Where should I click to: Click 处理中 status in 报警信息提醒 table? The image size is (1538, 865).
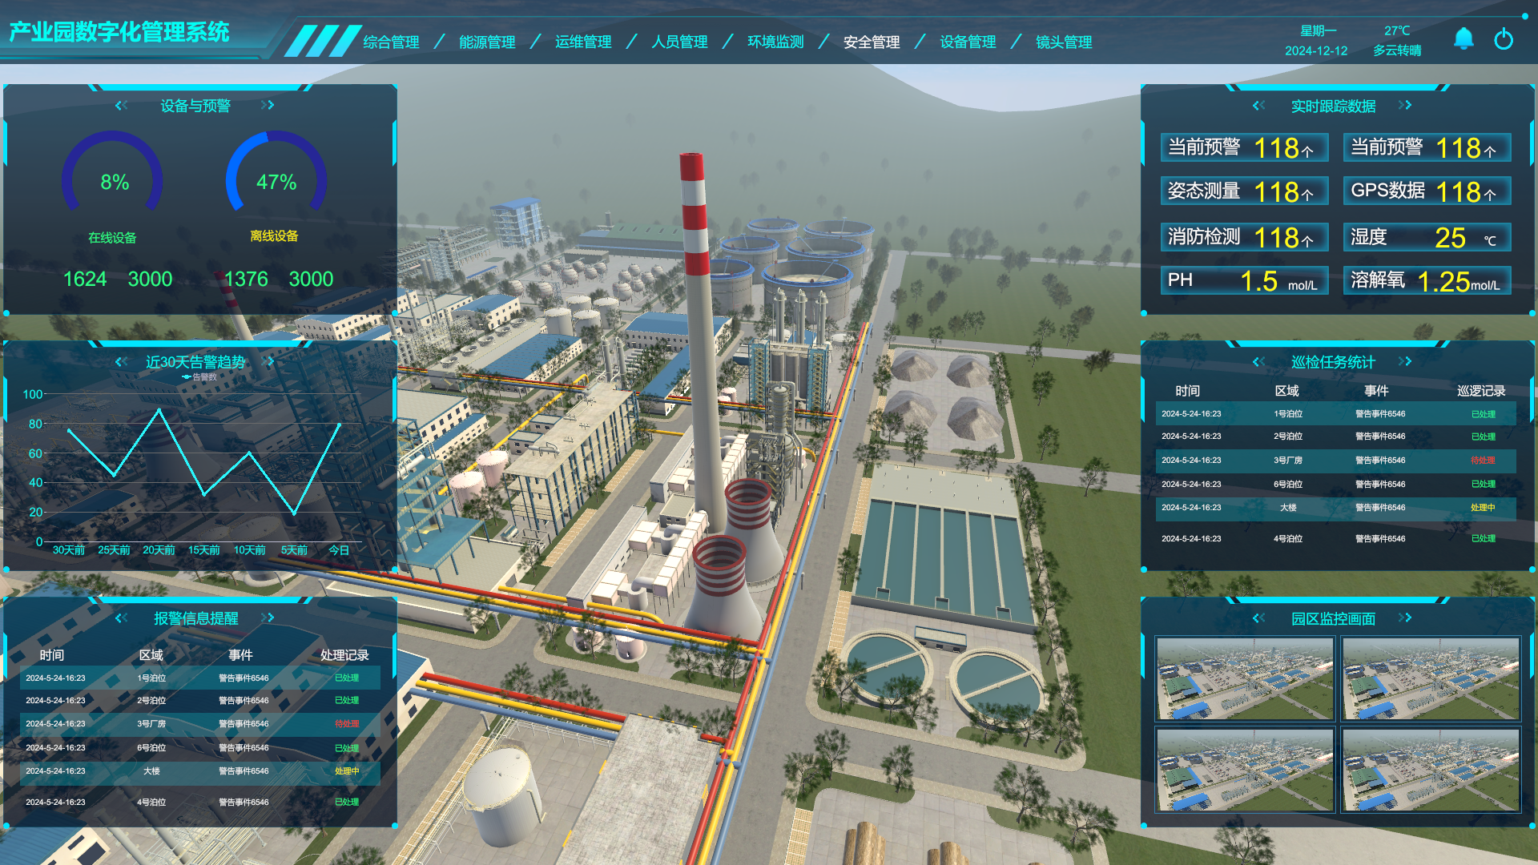pos(347,771)
